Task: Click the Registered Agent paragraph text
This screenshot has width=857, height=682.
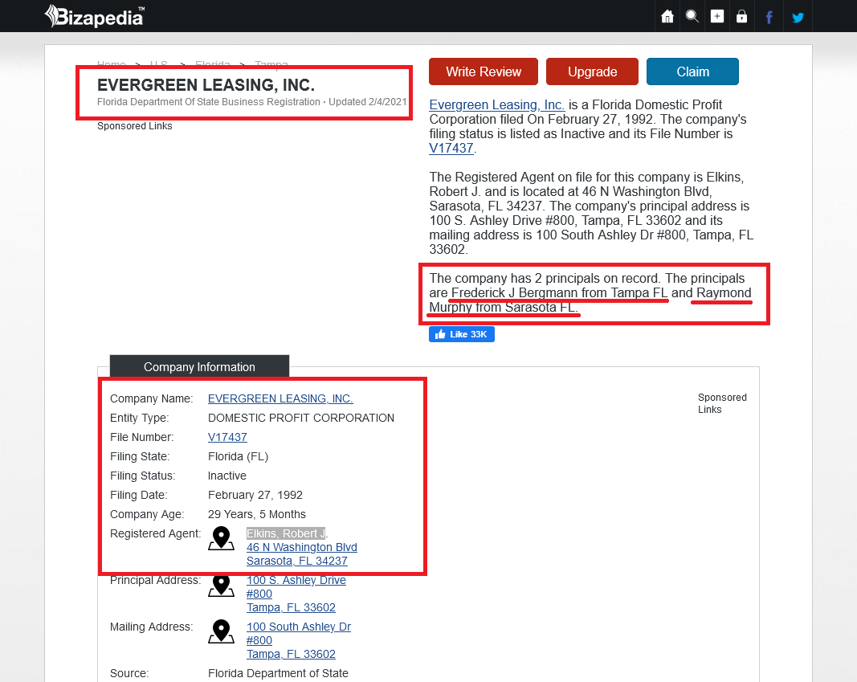Action: 591,213
